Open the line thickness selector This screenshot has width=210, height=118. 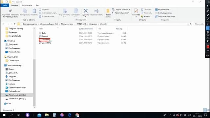[x=208, y=51]
